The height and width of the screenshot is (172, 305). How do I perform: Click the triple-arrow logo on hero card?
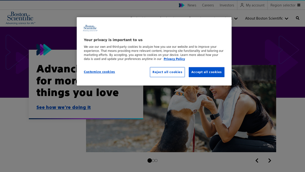pyautogui.click(x=44, y=50)
